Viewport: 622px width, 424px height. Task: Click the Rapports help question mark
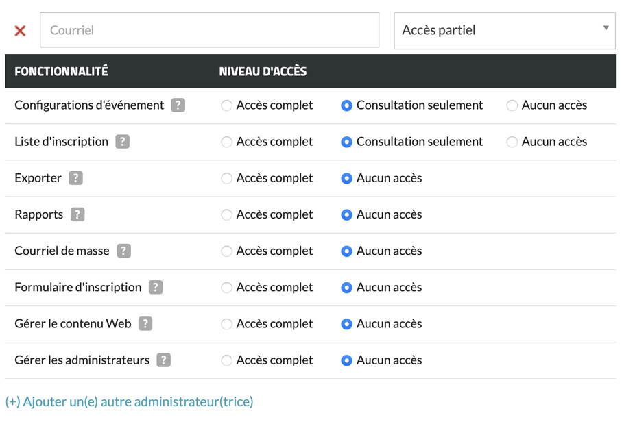click(77, 214)
